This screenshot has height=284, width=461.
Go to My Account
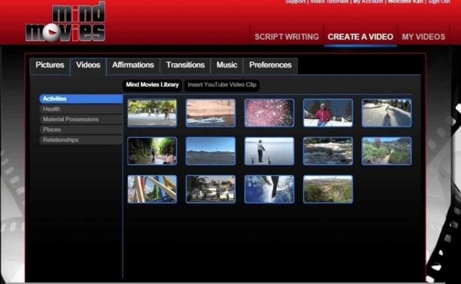(x=368, y=2)
